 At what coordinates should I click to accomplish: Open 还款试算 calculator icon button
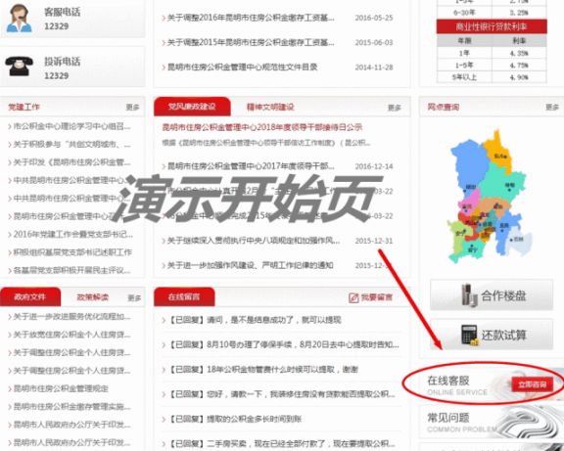[492, 335]
